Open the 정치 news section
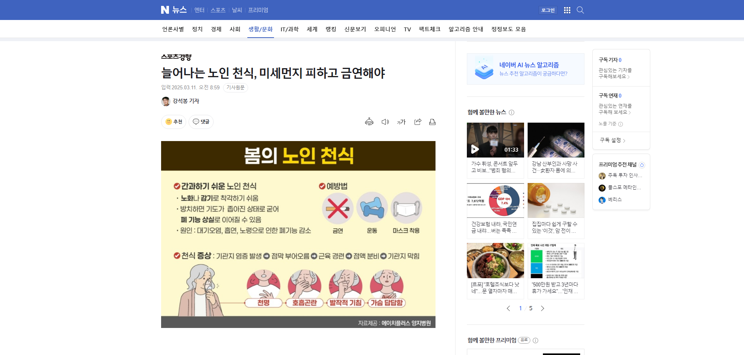Viewport: 744px width, 355px height. coord(197,29)
